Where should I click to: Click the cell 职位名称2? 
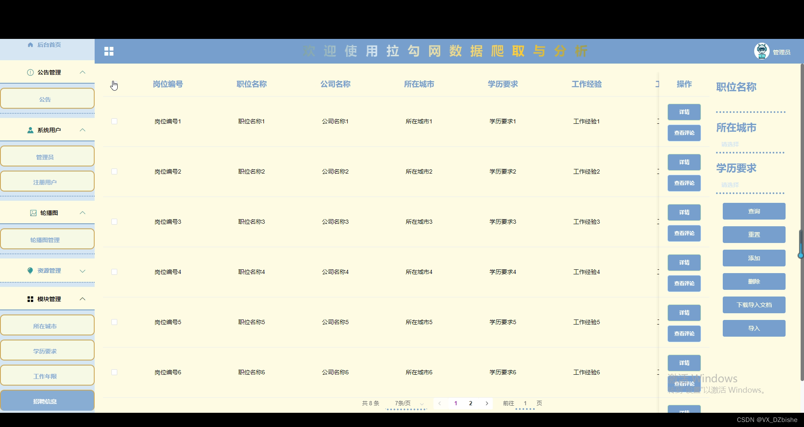(252, 171)
